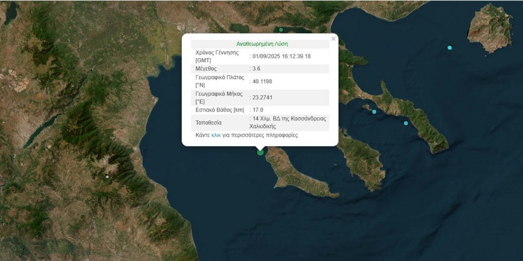523x261 pixels.
Task: Select the small green marker on the northern lake
Action: (281, 29)
